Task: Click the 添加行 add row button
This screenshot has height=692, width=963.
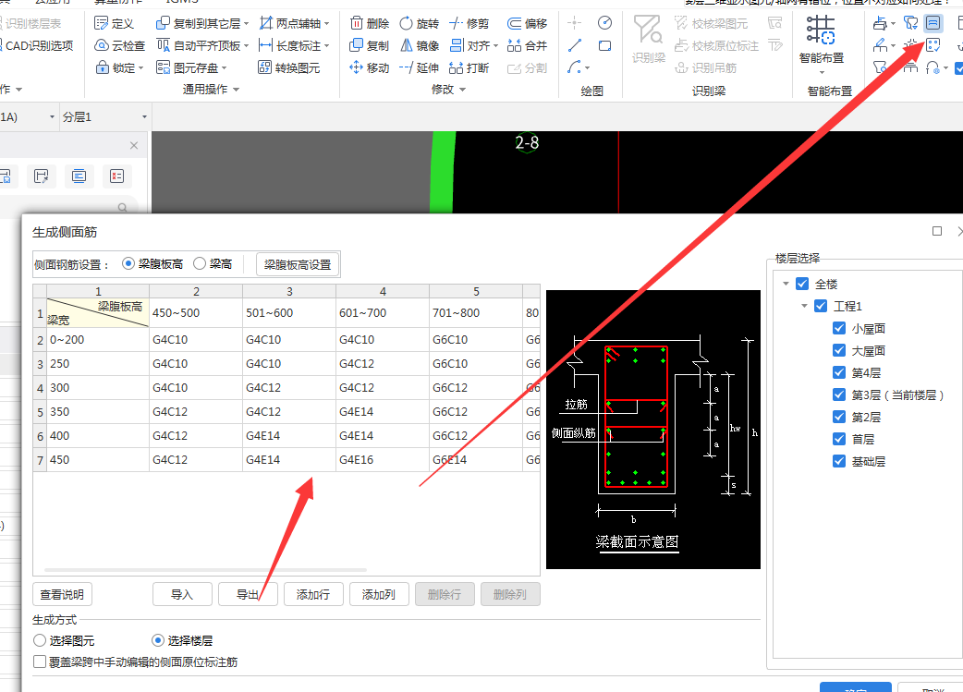Action: (x=313, y=594)
